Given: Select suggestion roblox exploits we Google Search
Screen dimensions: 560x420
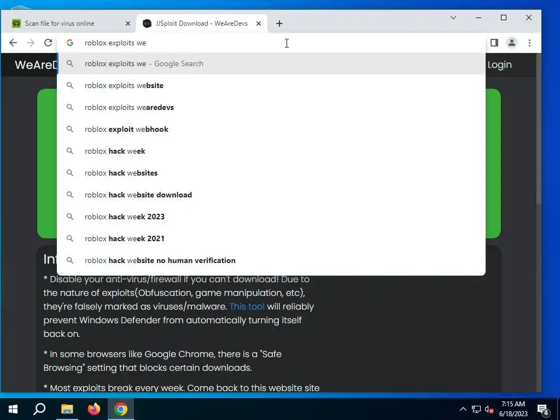Looking at the screenshot, I should point(271,63).
